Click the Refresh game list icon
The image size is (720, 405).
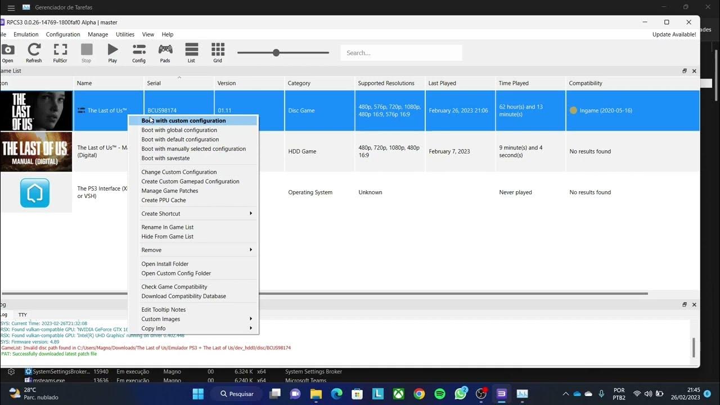point(34,53)
